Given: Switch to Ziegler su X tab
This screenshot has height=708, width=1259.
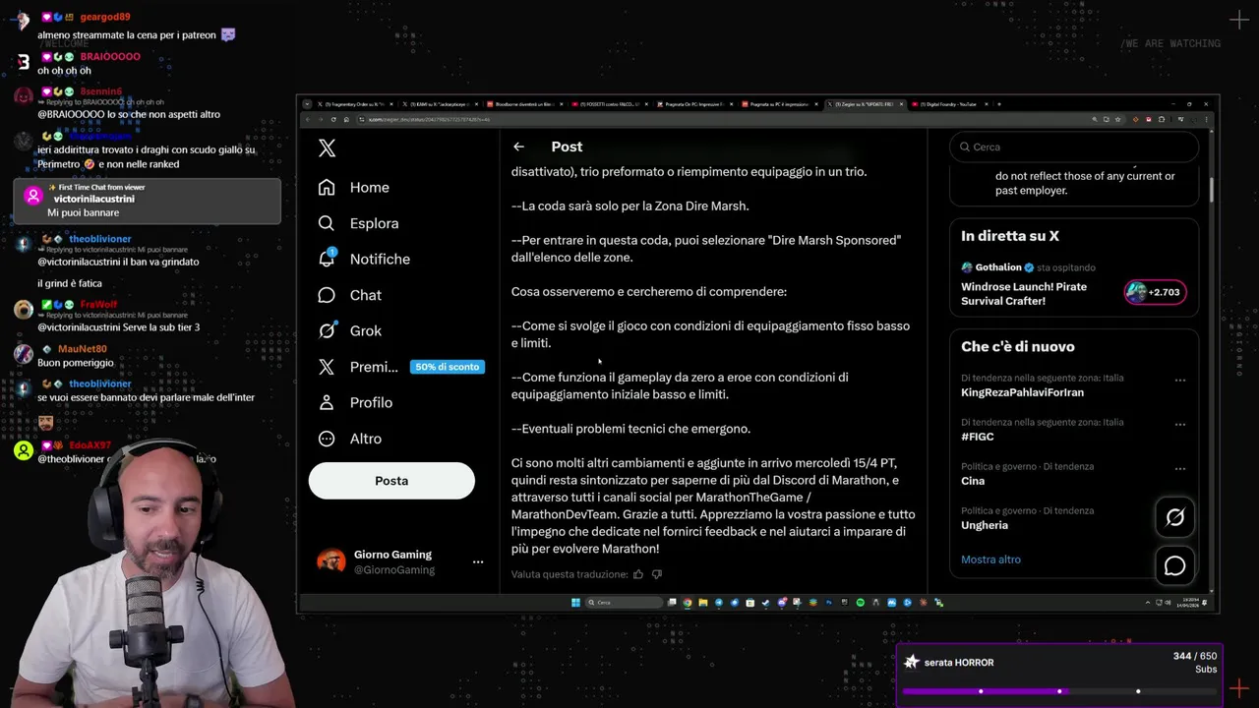Looking at the screenshot, I should 865,104.
